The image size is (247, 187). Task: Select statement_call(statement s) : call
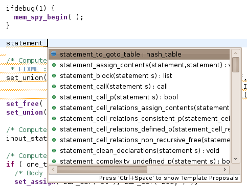tap(139, 87)
